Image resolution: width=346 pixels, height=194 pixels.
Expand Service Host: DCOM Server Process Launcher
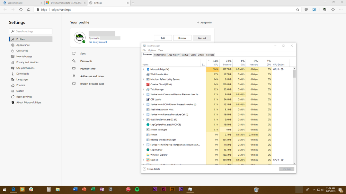pos(144,105)
